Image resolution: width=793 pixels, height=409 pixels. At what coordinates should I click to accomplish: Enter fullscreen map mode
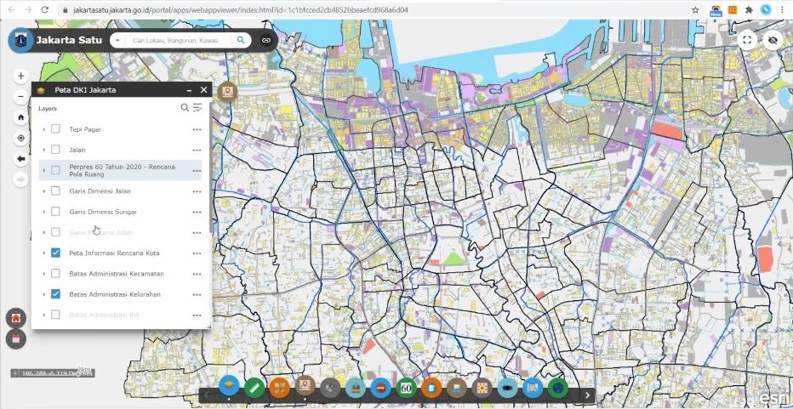pyautogui.click(x=747, y=40)
